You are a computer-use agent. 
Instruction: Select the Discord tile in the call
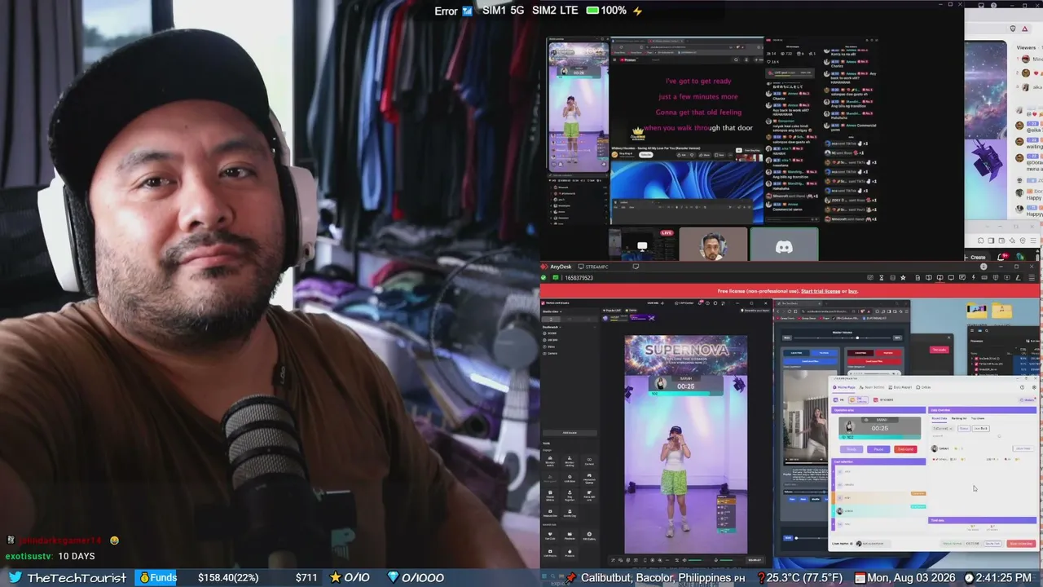coord(784,245)
